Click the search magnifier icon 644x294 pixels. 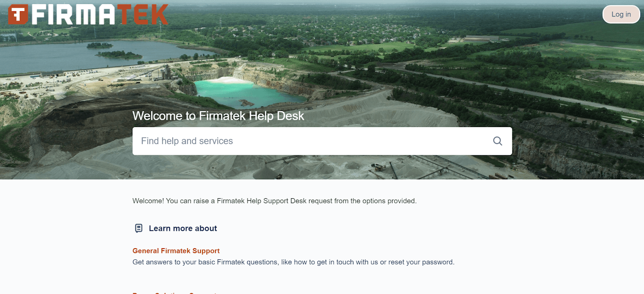click(x=497, y=141)
